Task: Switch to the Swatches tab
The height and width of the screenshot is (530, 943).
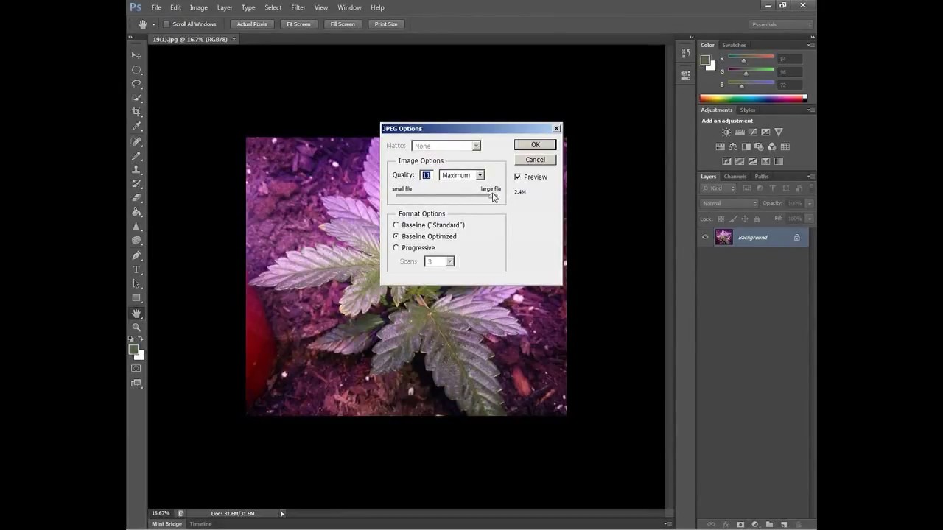Action: click(734, 45)
